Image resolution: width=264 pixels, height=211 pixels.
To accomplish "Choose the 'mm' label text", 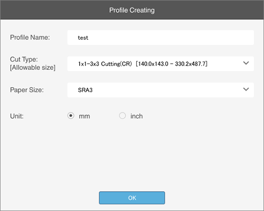I will click(84, 116).
